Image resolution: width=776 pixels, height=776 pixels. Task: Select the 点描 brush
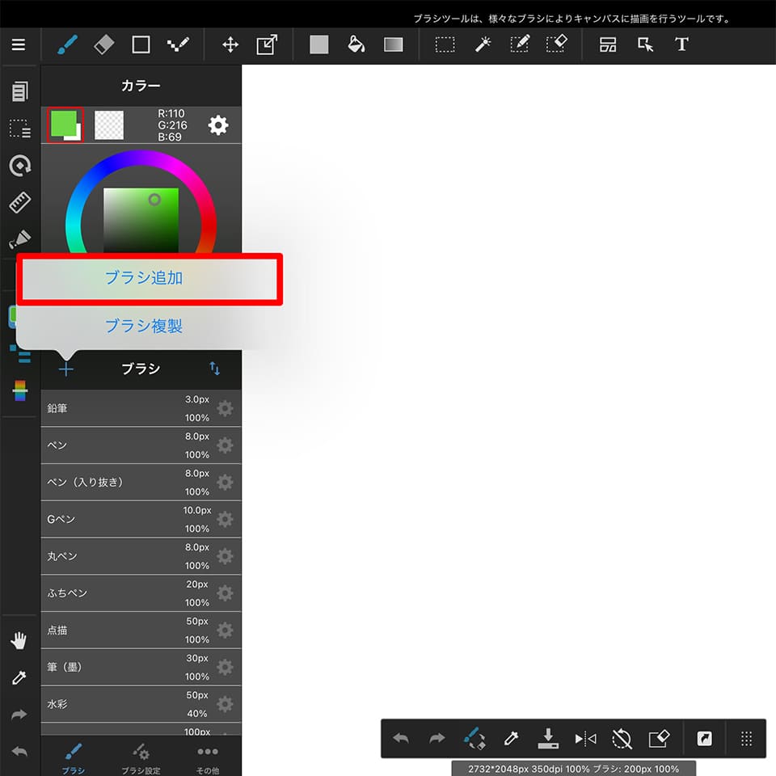click(141, 630)
